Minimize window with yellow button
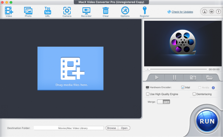 point(7,2)
